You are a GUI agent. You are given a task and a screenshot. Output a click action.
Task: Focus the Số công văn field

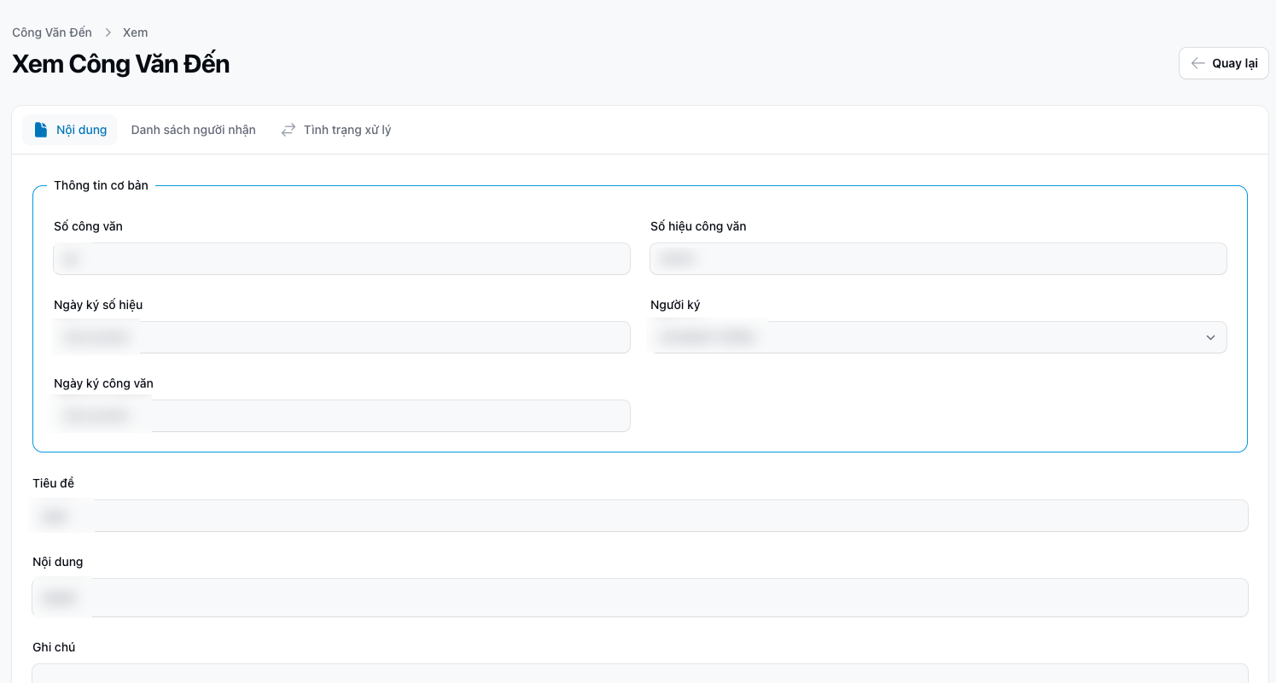341,259
